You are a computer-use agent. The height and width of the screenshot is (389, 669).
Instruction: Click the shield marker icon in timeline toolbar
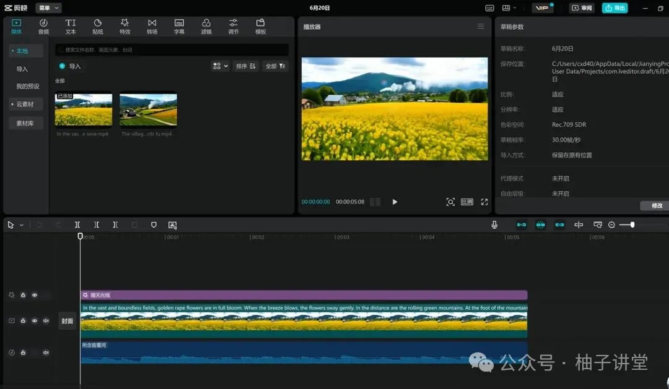154,225
